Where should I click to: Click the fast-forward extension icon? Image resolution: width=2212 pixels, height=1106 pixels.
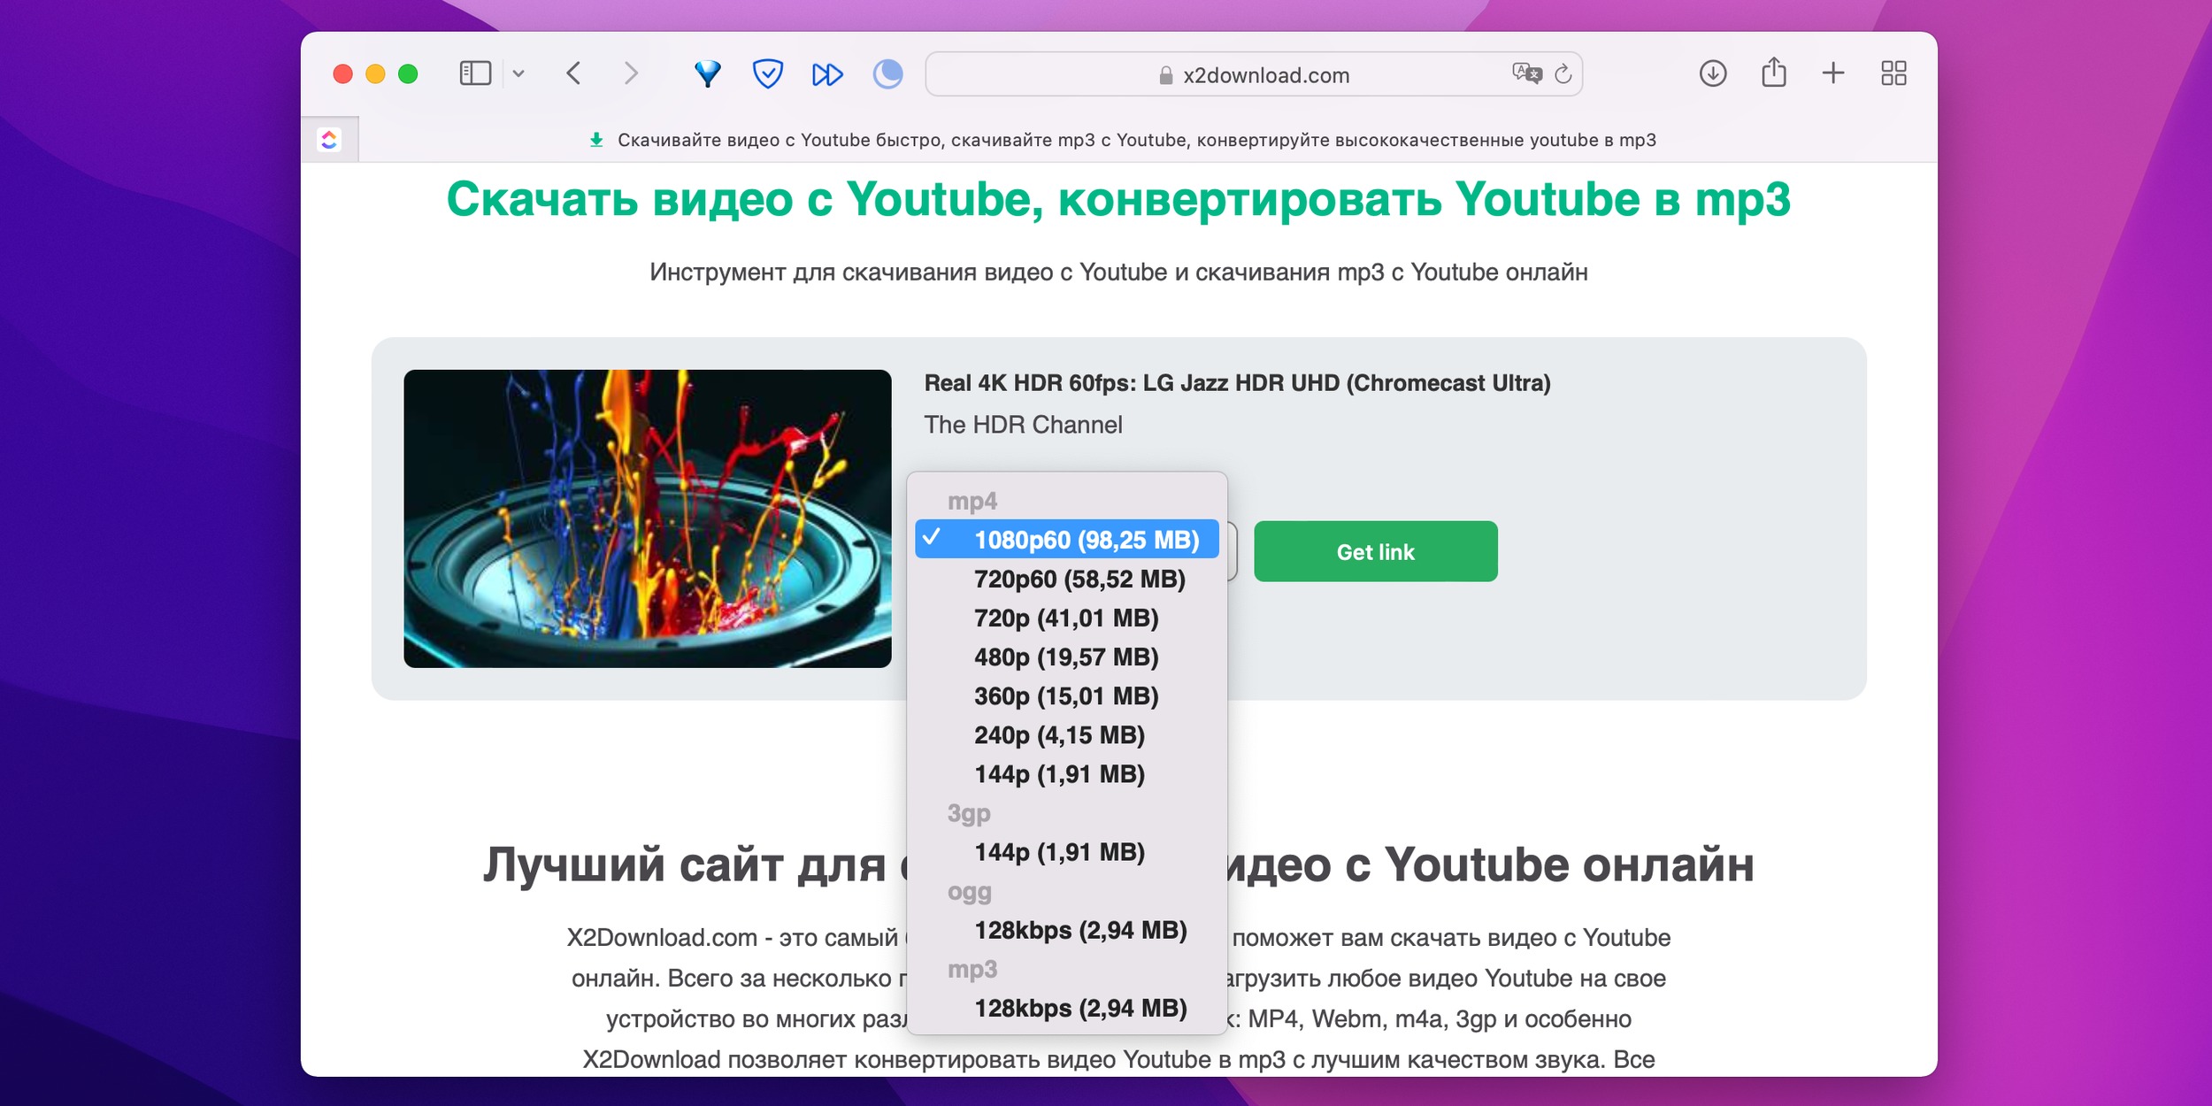pos(826,74)
